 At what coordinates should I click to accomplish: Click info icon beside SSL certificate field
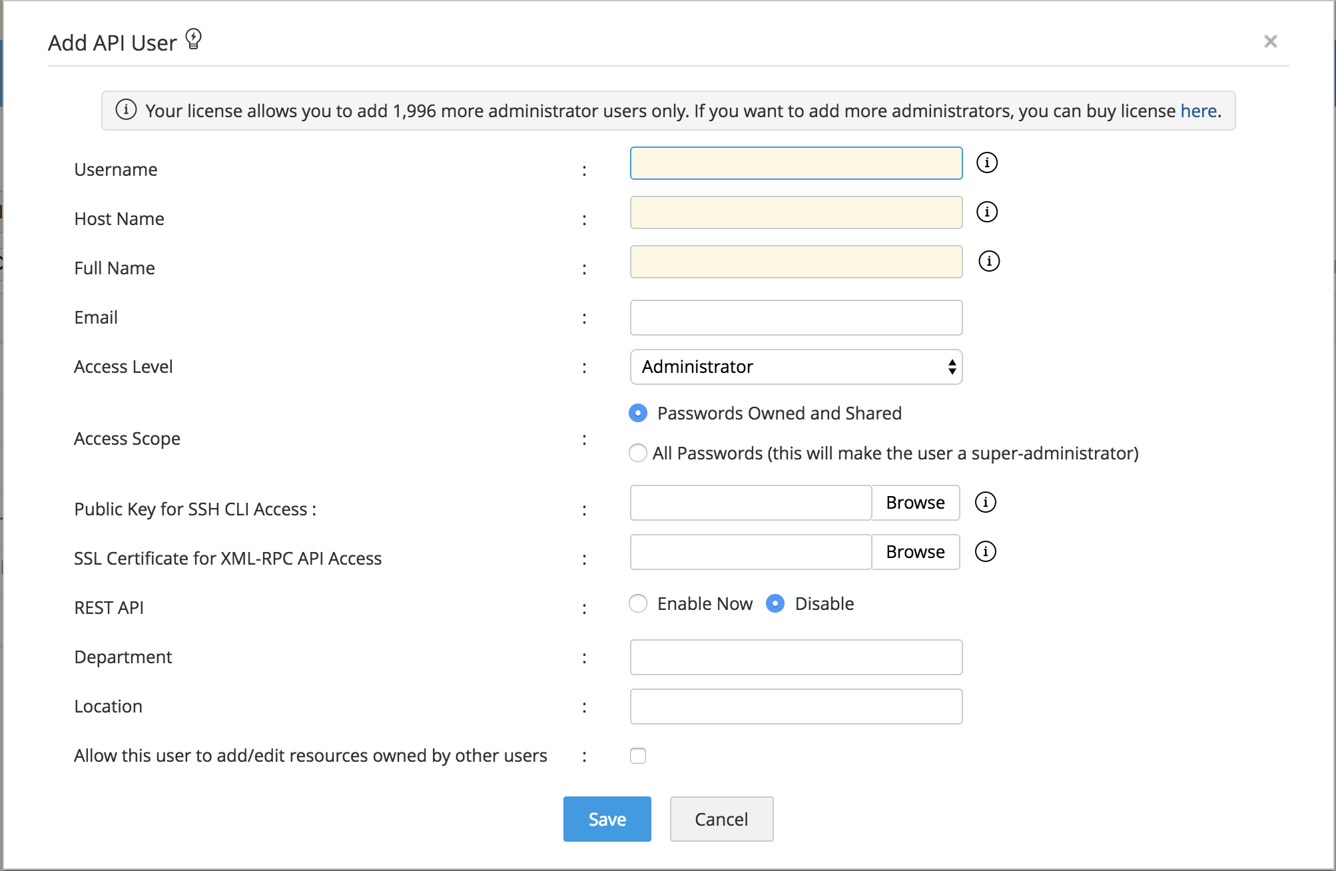click(x=985, y=551)
